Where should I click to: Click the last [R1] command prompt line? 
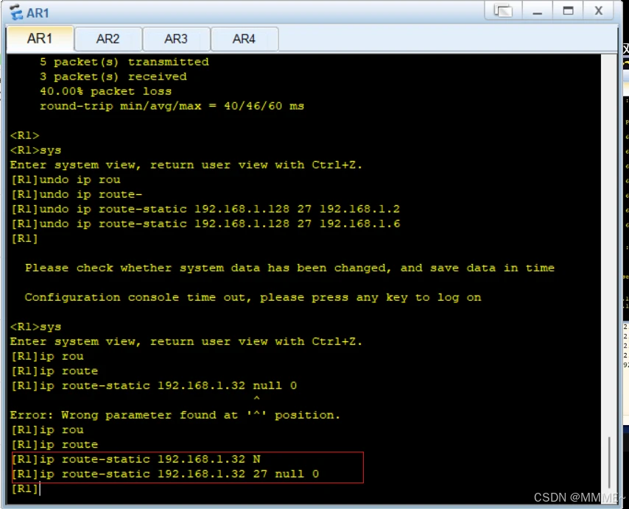tap(24, 489)
